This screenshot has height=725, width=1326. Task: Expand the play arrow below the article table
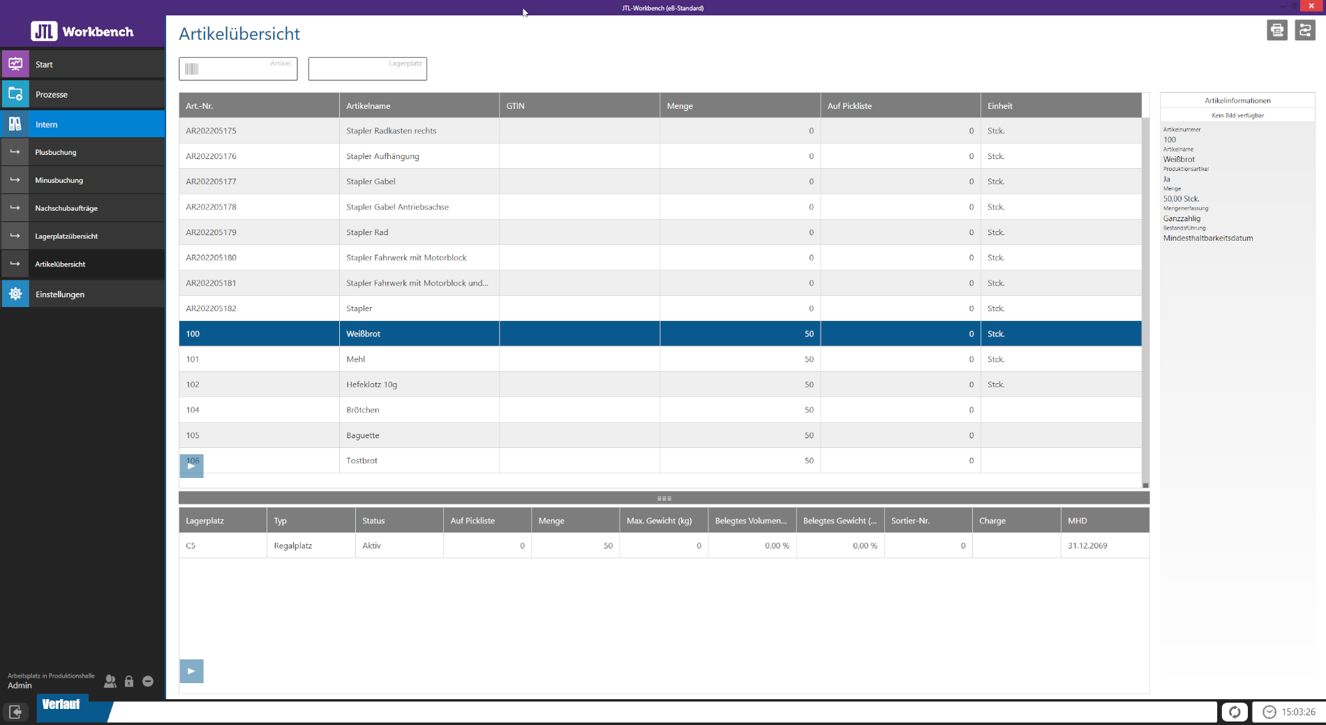coord(191,466)
